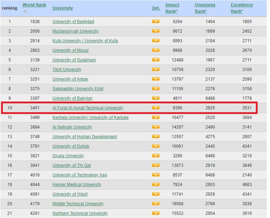Open details icon for Diyala University row

pyautogui.click(x=156, y=156)
